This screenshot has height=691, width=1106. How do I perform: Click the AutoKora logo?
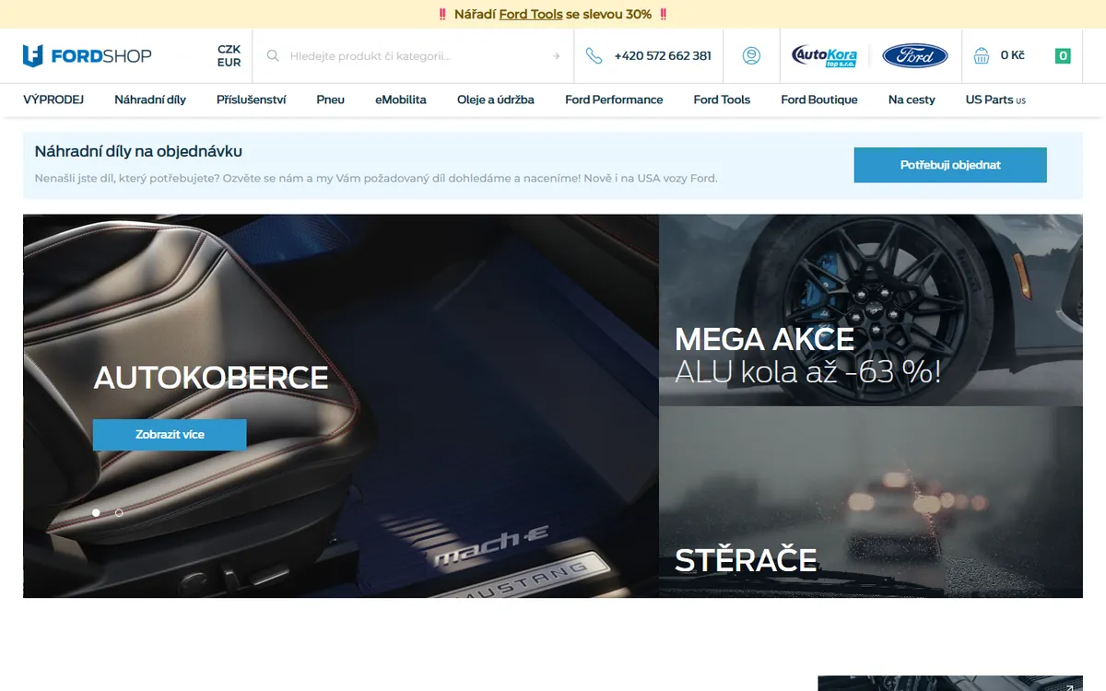pos(825,56)
